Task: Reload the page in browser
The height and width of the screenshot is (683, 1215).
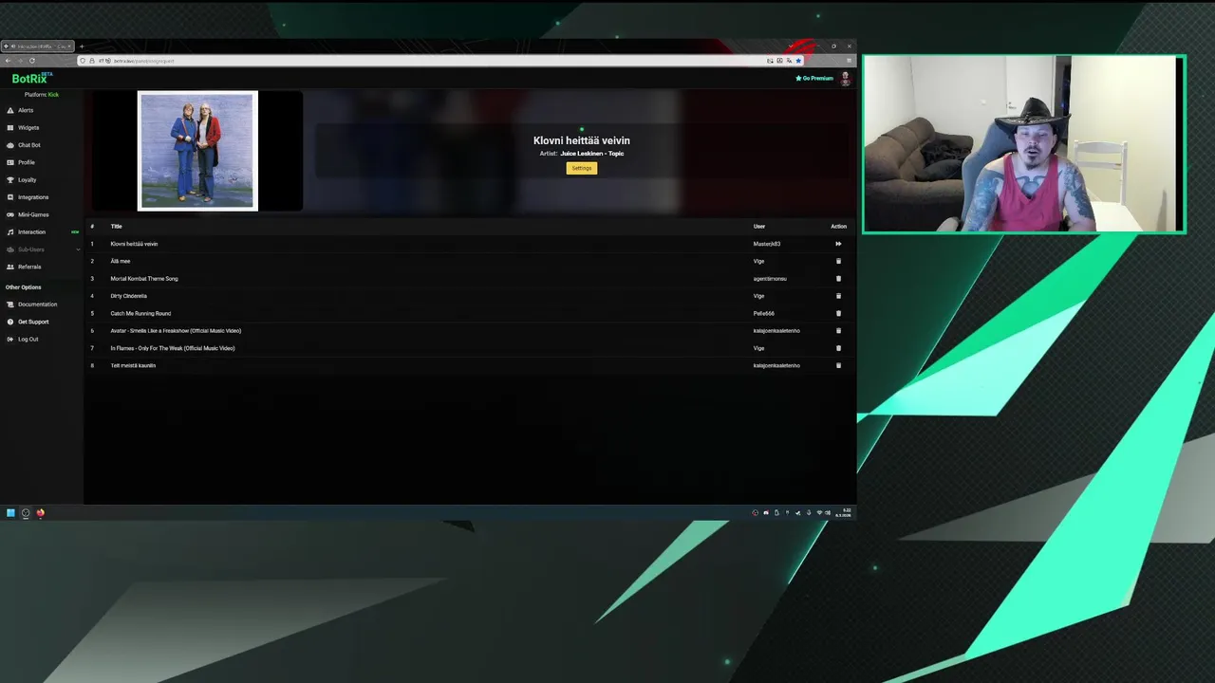Action: pyautogui.click(x=32, y=61)
